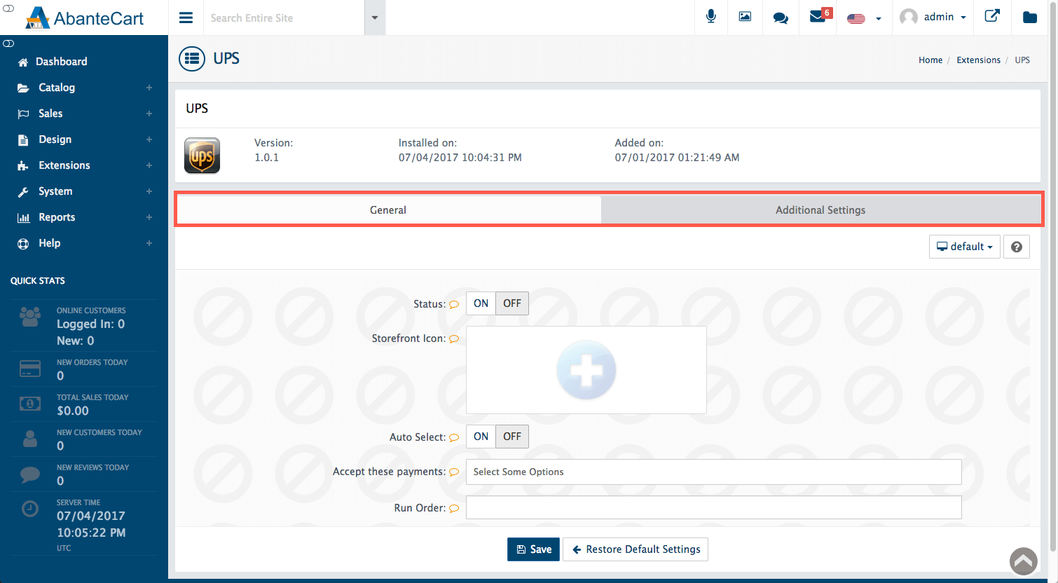Click the UPS extension logo
Viewport: 1058px width, 583px height.
(x=202, y=156)
